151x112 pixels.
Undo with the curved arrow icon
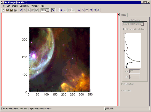(21, 10)
